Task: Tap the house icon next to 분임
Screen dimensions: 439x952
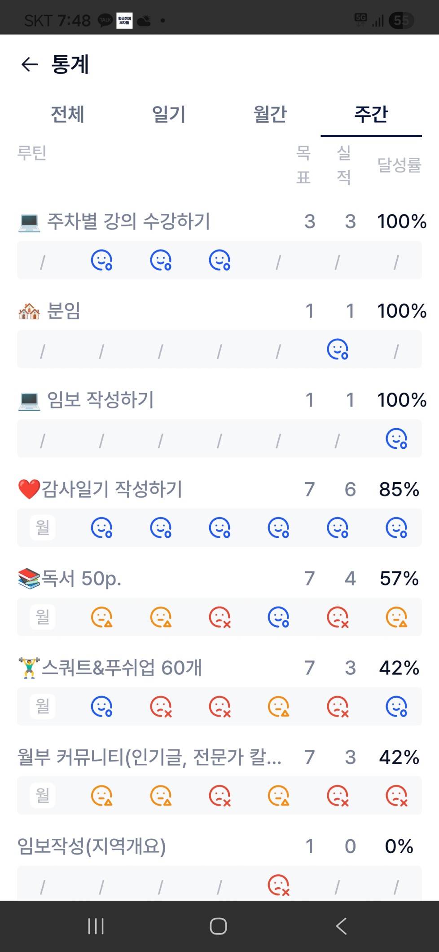Action: click(x=29, y=311)
